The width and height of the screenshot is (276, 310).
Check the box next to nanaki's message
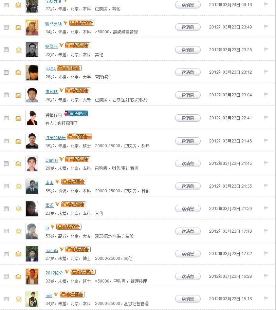6,254
